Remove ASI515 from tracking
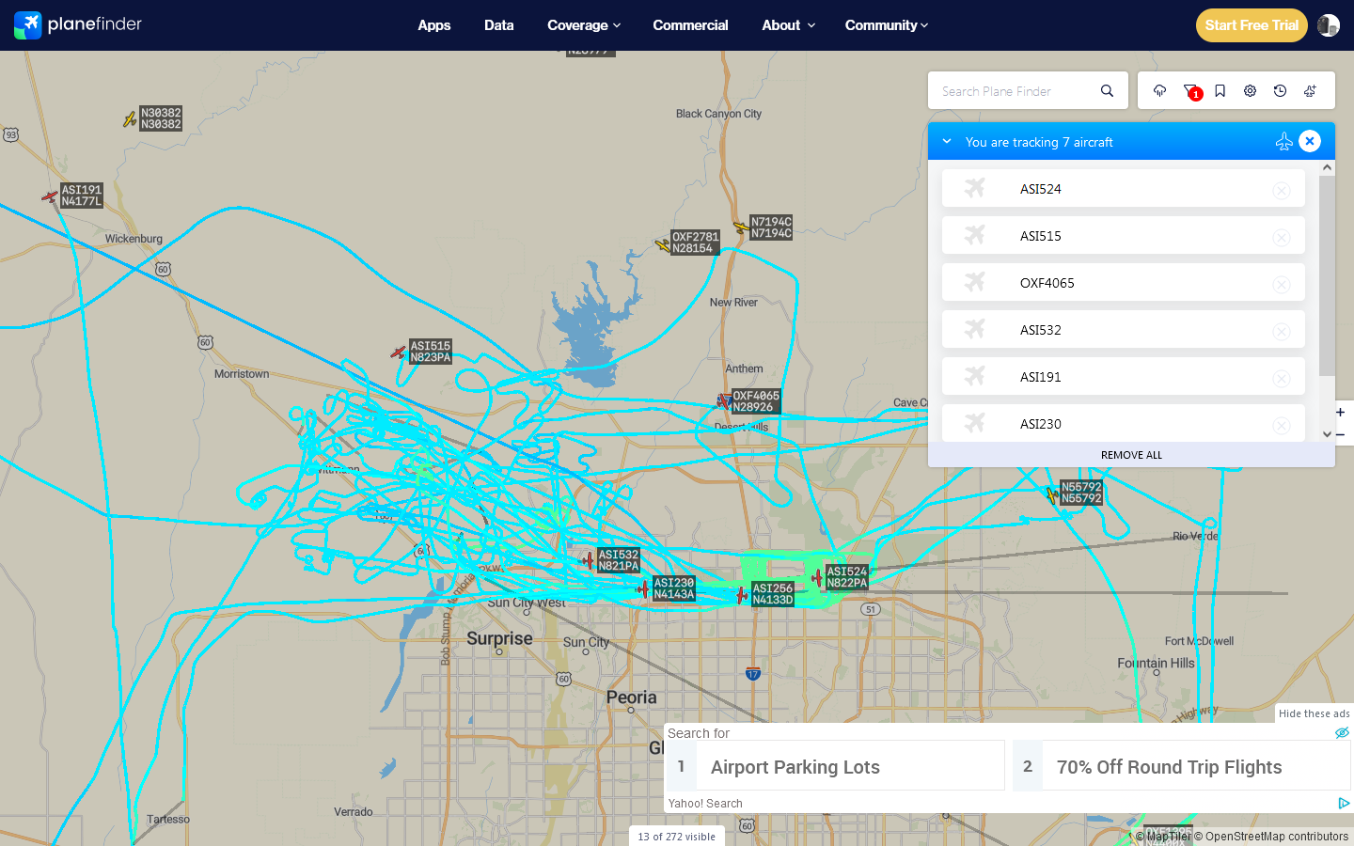The width and height of the screenshot is (1354, 846). 1282,238
